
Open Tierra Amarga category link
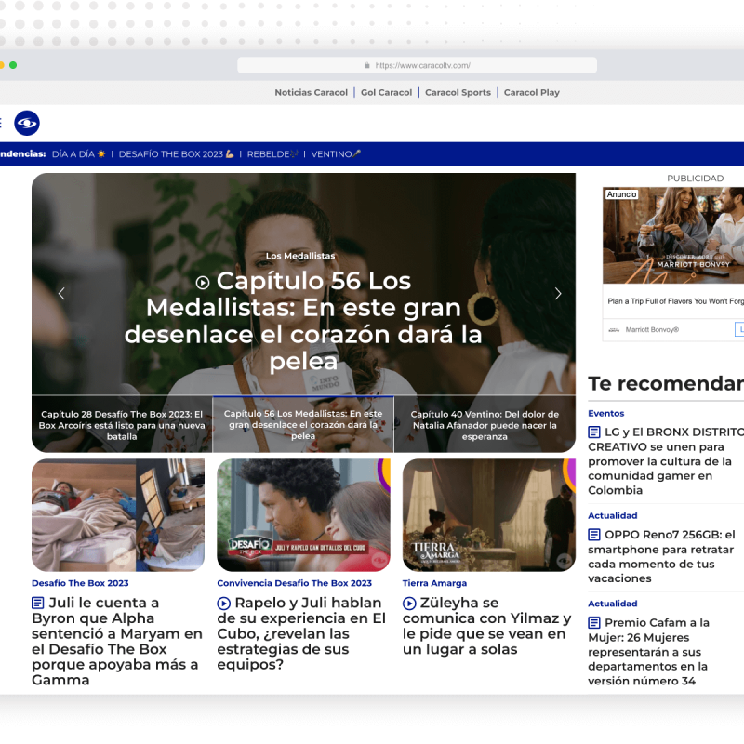pos(434,583)
